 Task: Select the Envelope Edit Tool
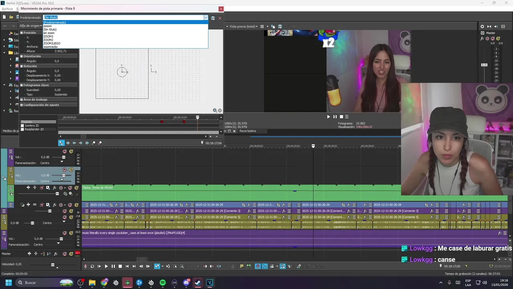click(x=168, y=266)
